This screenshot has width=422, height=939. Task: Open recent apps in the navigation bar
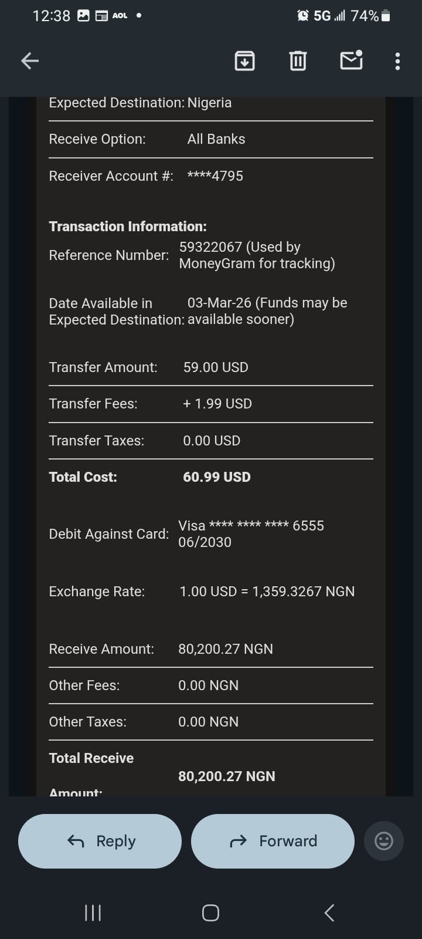93,913
